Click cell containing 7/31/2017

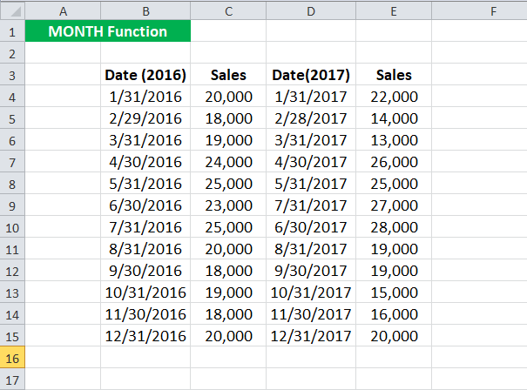click(311, 205)
